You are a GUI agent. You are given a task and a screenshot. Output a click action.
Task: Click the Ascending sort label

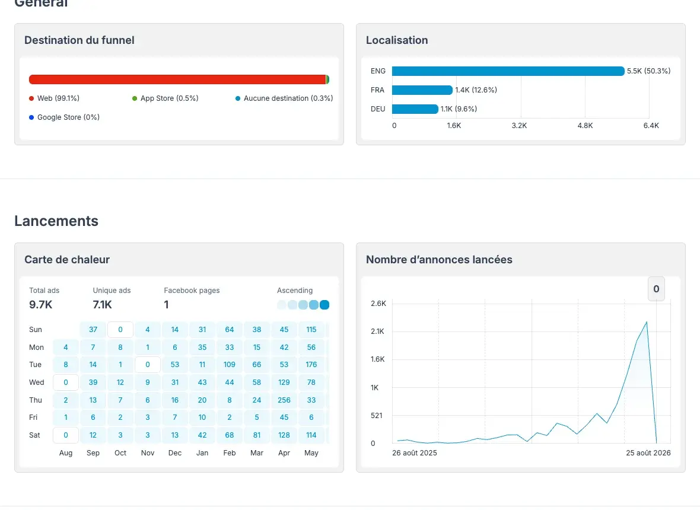point(295,291)
